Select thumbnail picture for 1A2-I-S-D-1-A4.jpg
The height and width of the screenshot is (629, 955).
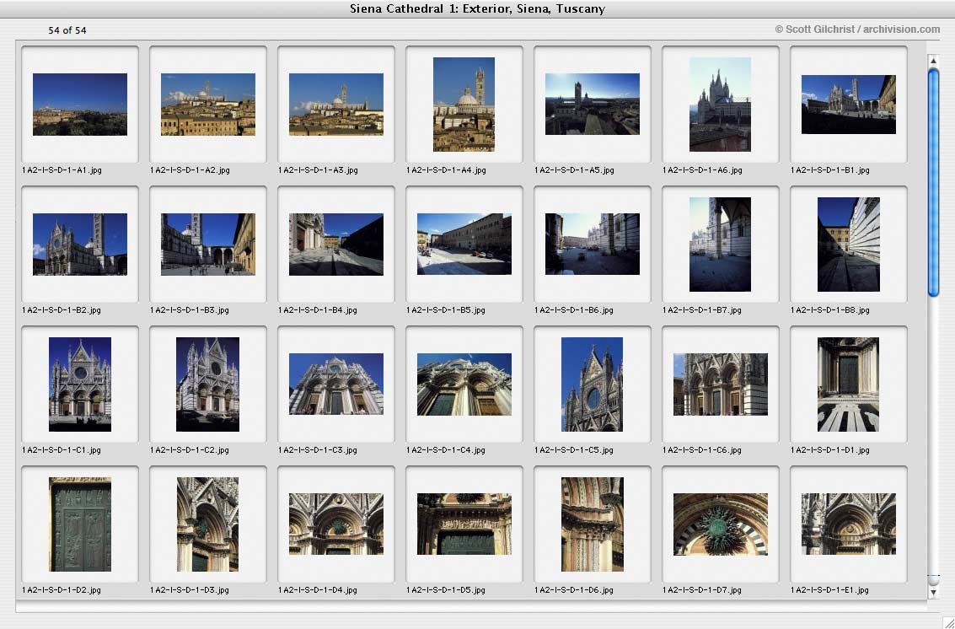(x=464, y=105)
